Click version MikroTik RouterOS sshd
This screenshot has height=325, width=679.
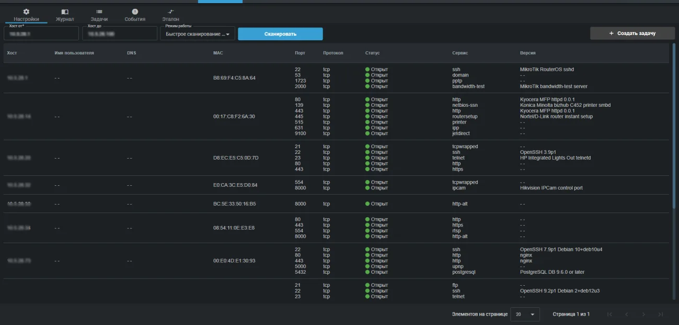tap(547, 69)
